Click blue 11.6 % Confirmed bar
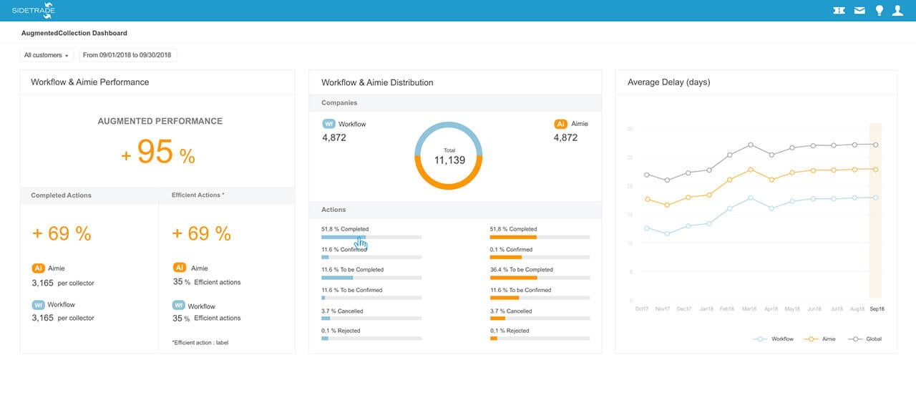Image resolution: width=916 pixels, height=398 pixels. (371, 256)
